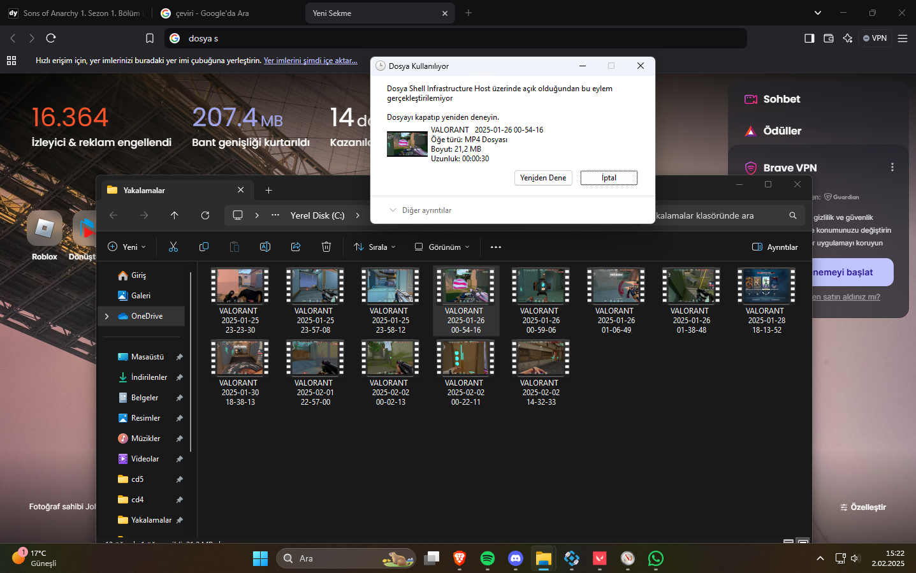
Task: Click the taskbar Ara search box
Action: click(x=346, y=558)
